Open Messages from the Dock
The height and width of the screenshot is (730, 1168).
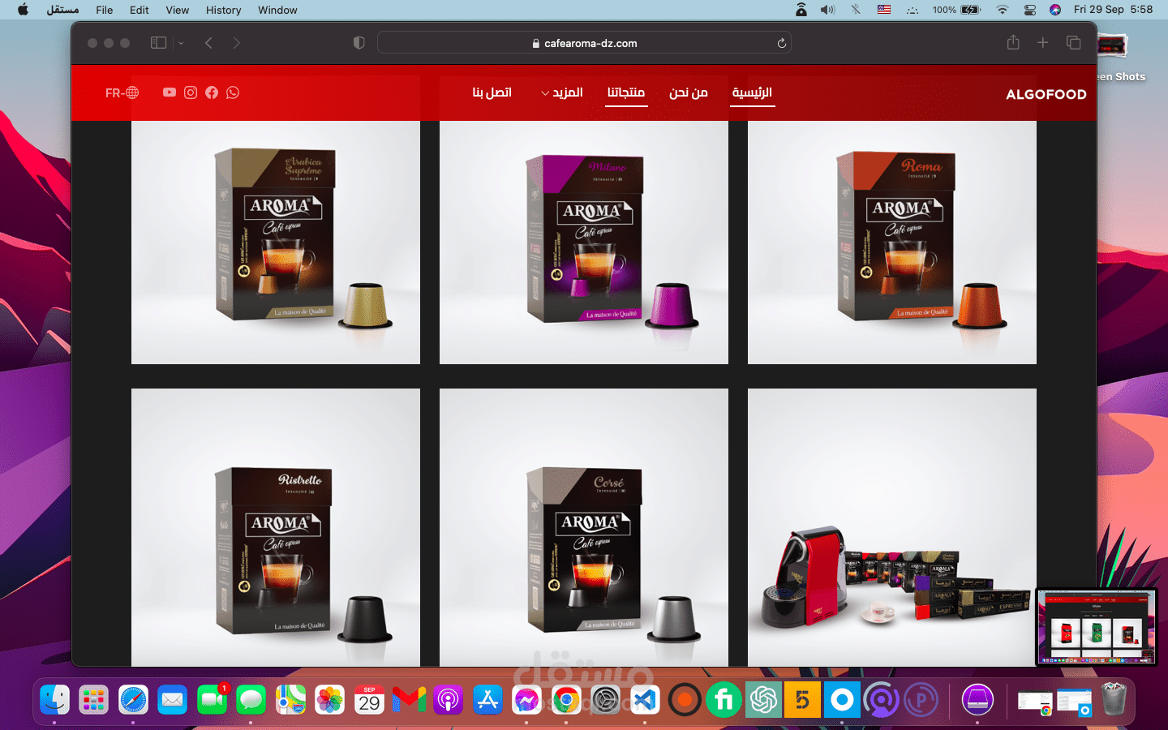pyautogui.click(x=251, y=700)
